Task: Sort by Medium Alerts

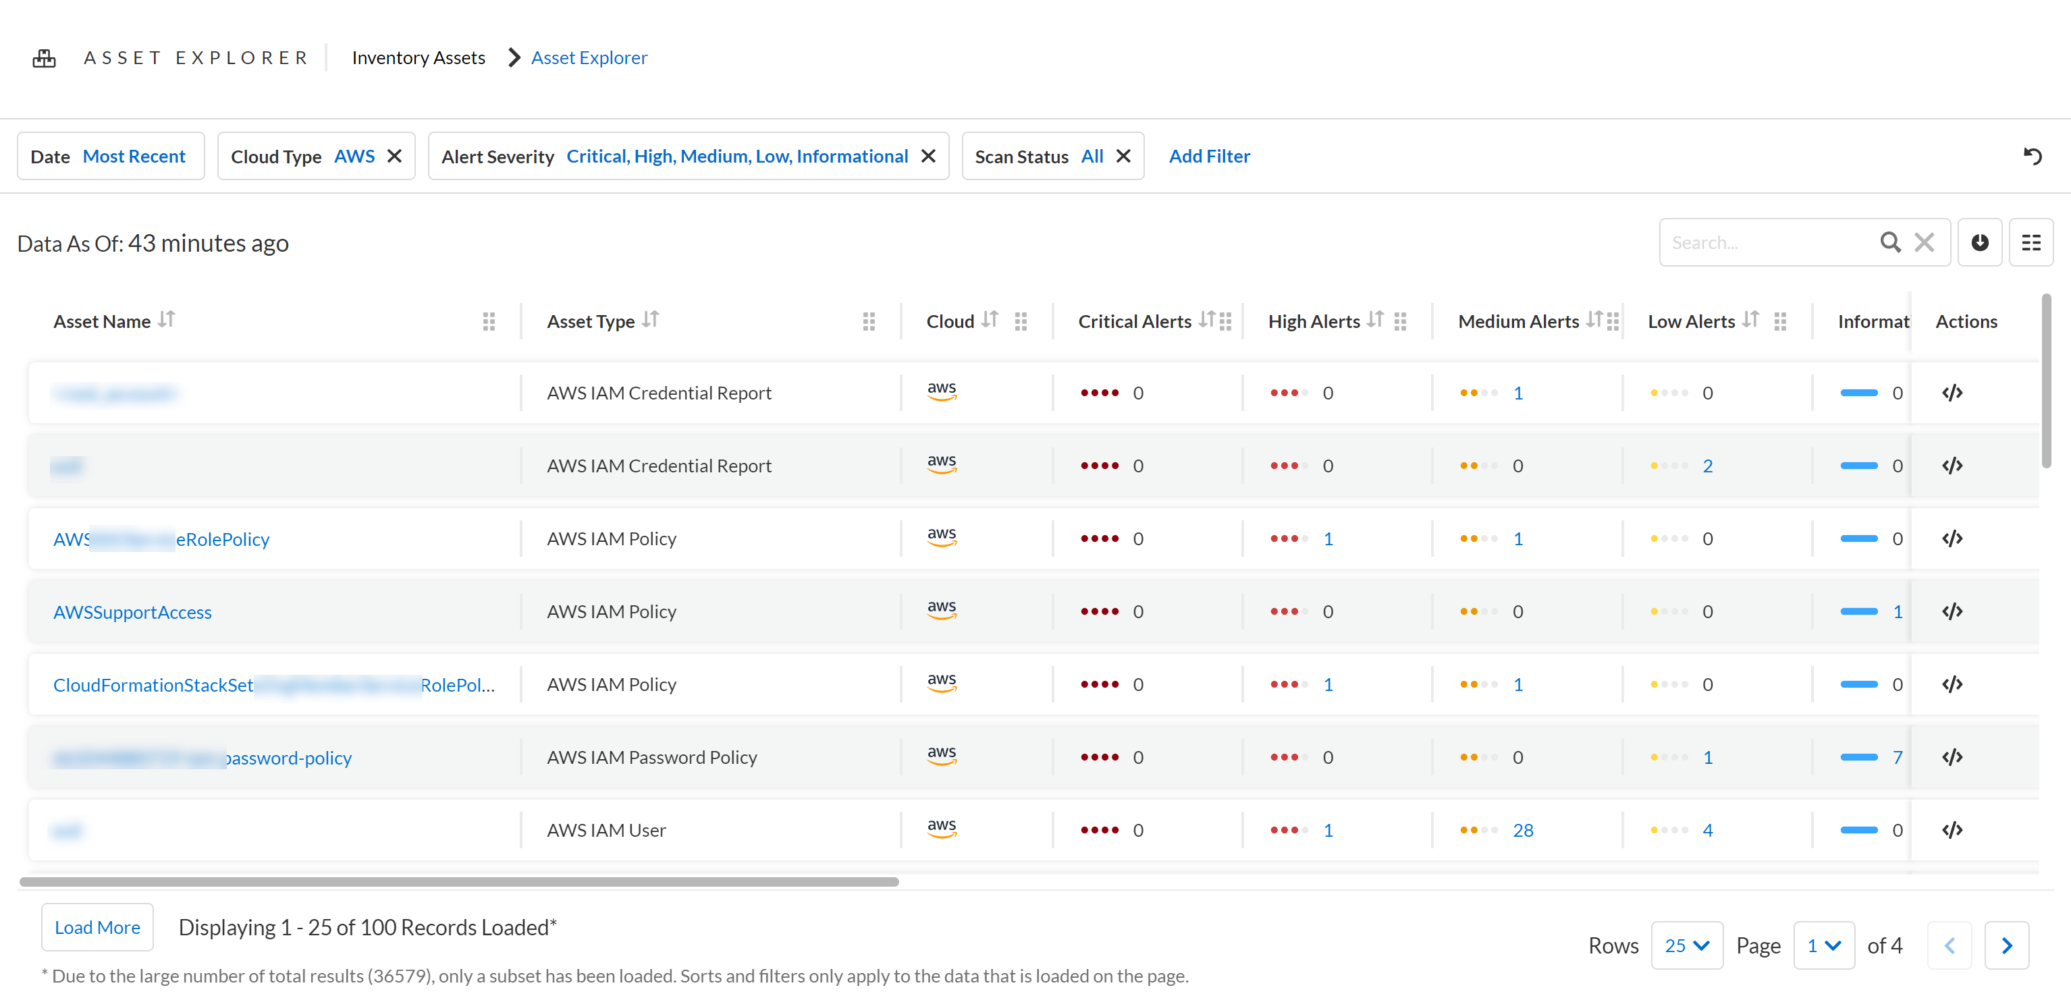Action: (1594, 320)
